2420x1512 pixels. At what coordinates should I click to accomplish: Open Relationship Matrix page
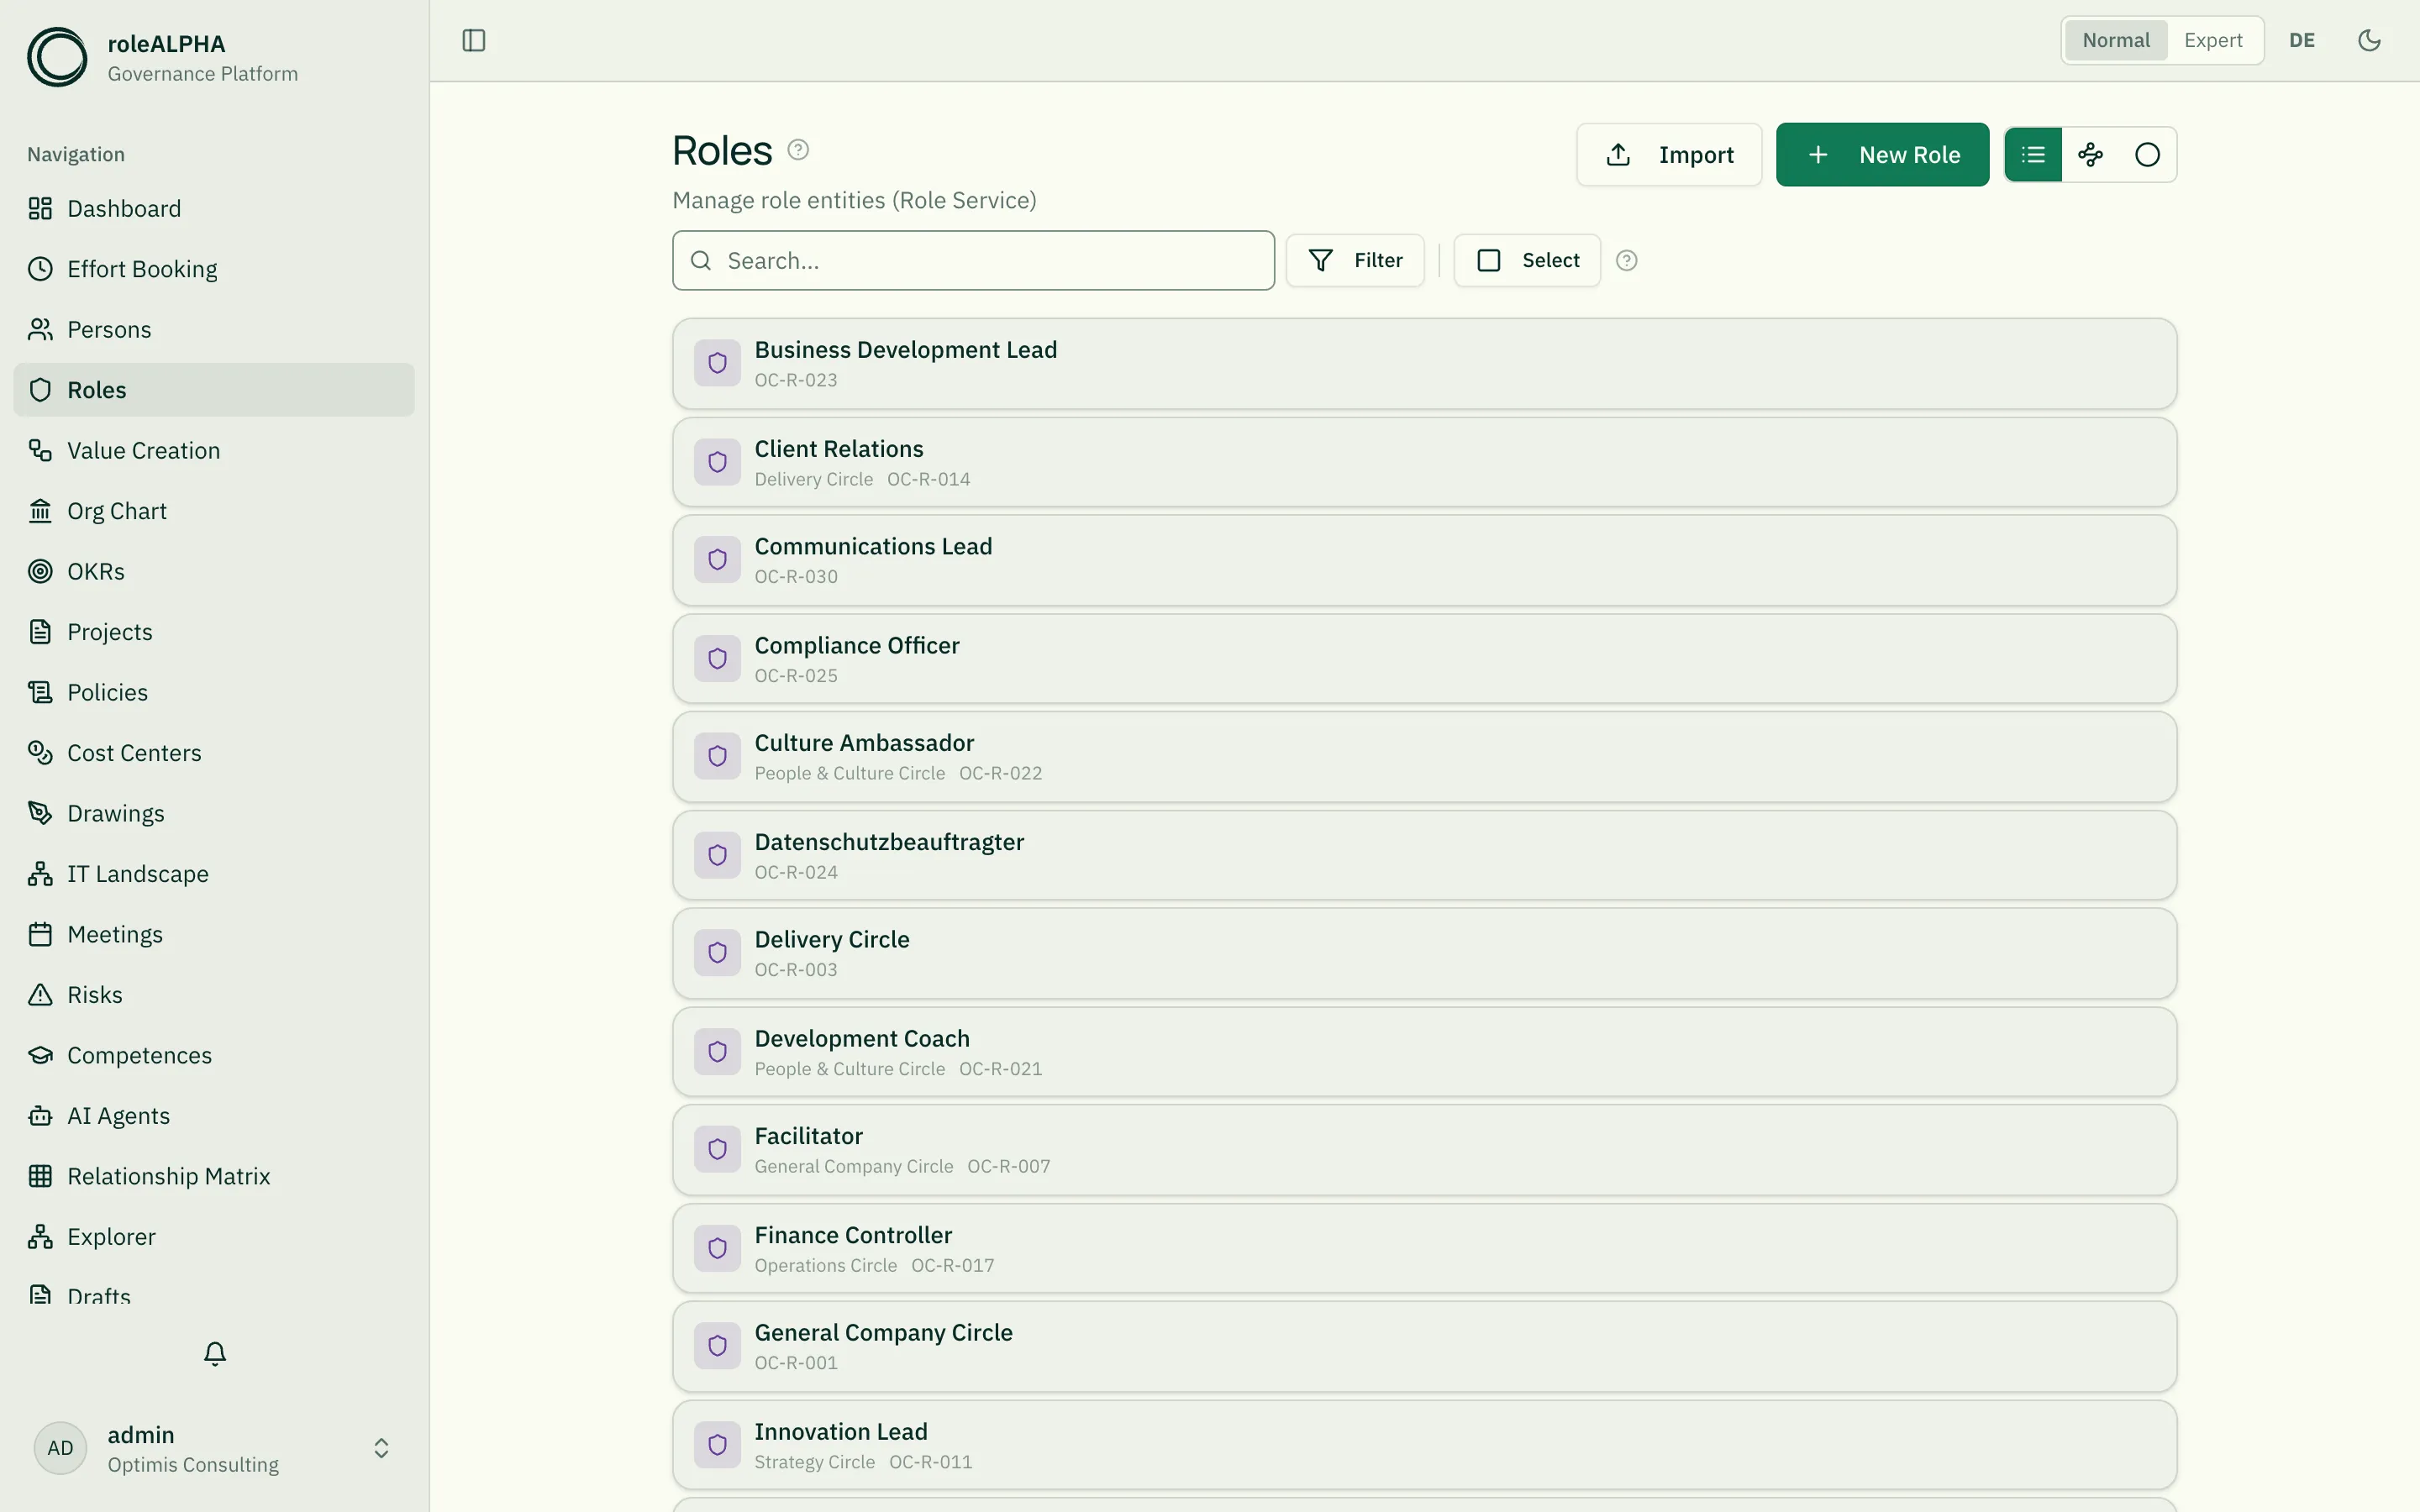214,1176
